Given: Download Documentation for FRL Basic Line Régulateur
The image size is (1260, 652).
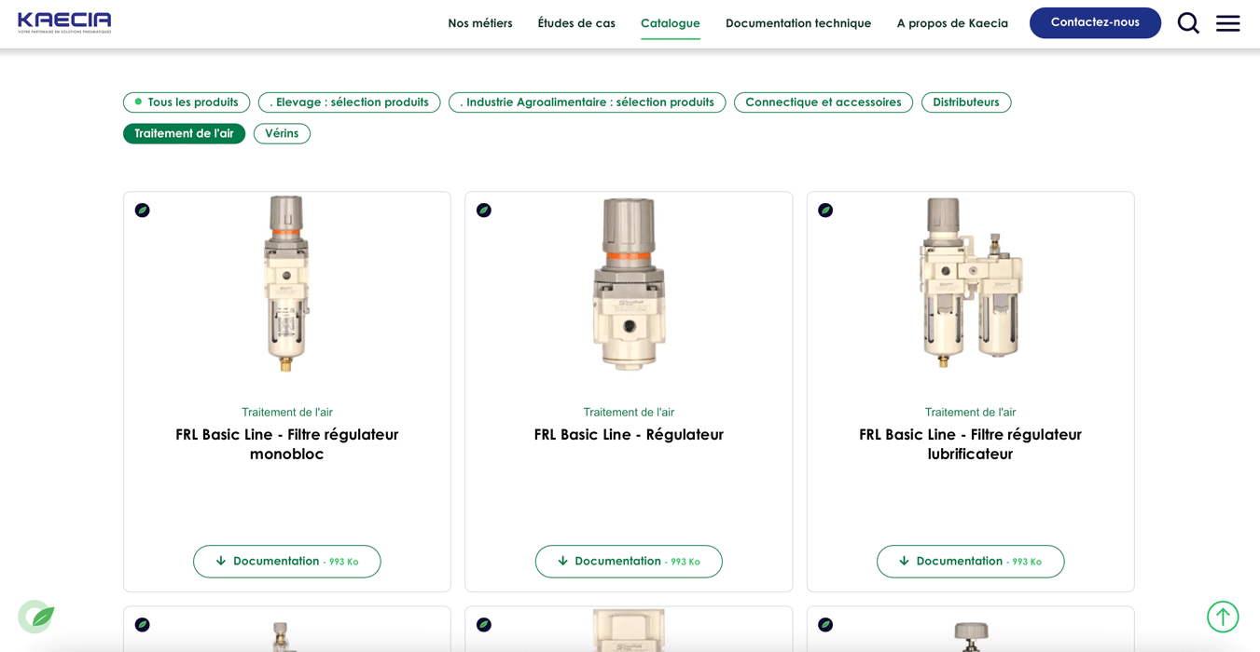Looking at the screenshot, I should pos(629,562).
